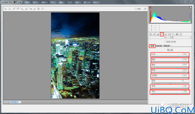Select the Graduated Filter tool
The height and width of the screenshot is (114, 195).
coord(38,9)
